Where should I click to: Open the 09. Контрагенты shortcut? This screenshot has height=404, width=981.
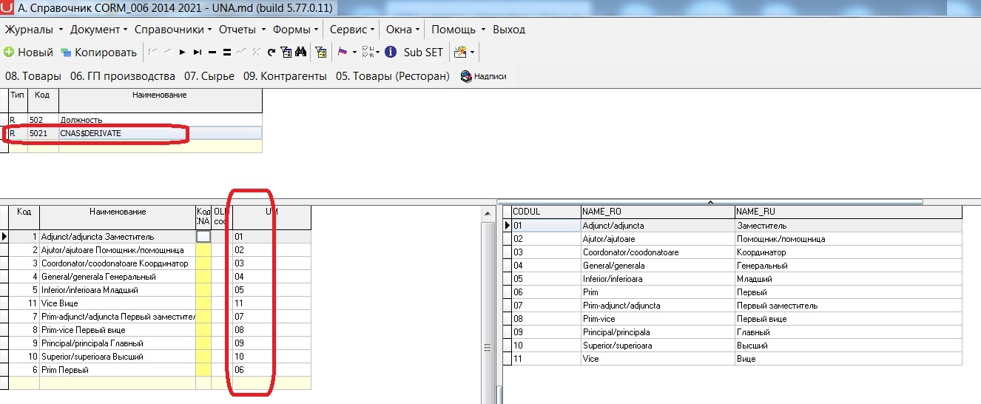[285, 76]
